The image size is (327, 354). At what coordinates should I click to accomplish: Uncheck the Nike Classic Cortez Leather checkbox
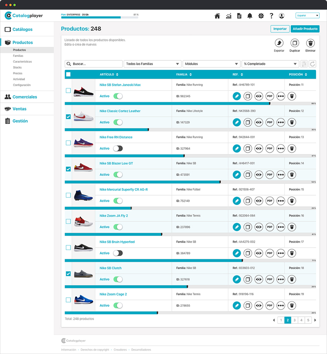(68, 117)
